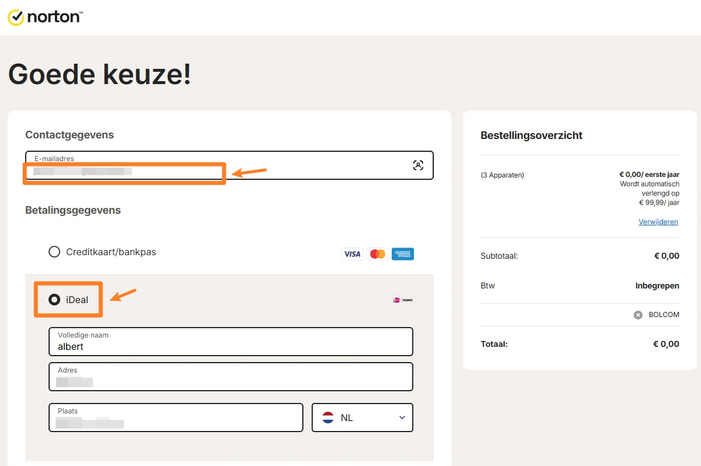Click the norton wordmark text
The height and width of the screenshot is (466, 701).
point(55,17)
